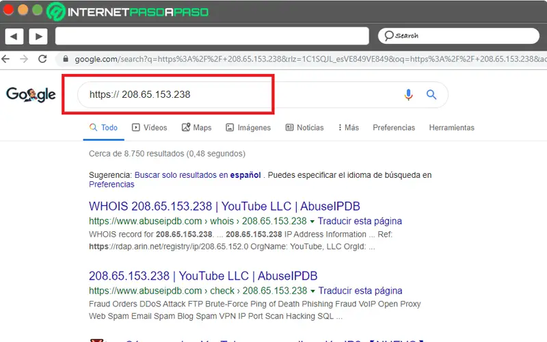Open Herramientas search tools
Screen dimensions: 547x342
(x=452, y=128)
